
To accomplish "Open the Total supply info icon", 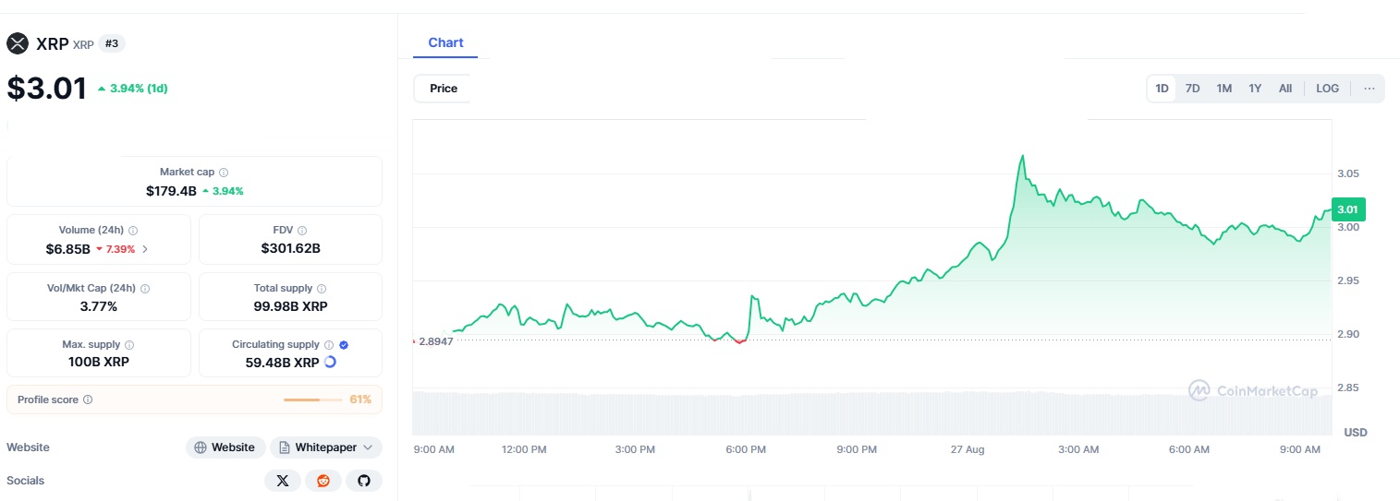I will coord(323,289).
